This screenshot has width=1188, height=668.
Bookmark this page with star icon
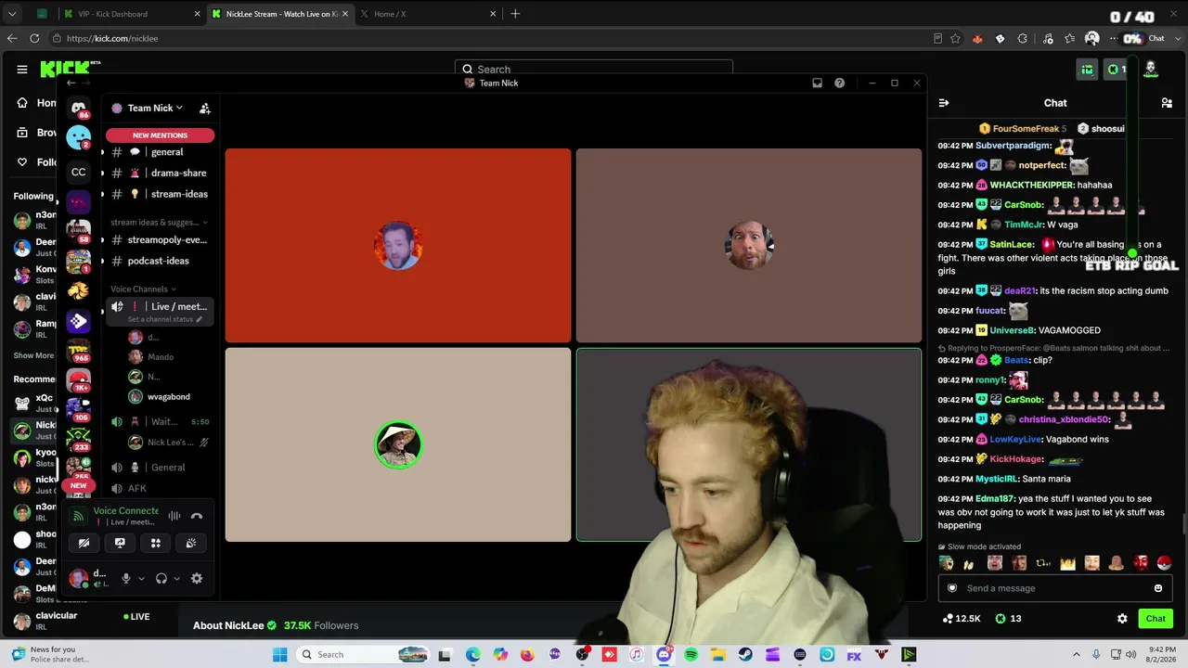pos(955,38)
